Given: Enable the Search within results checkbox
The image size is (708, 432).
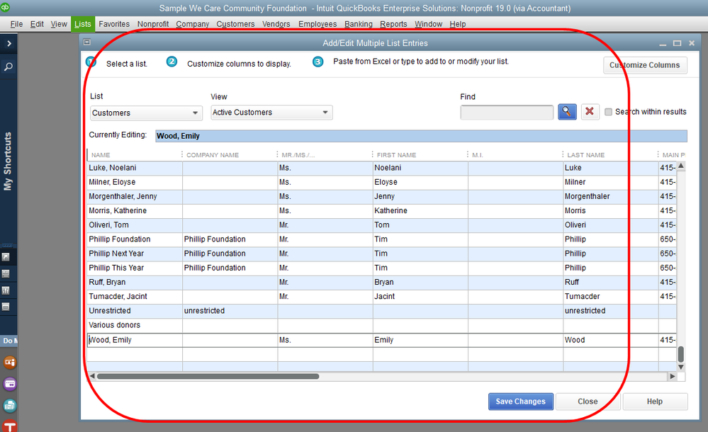Looking at the screenshot, I should pos(608,112).
